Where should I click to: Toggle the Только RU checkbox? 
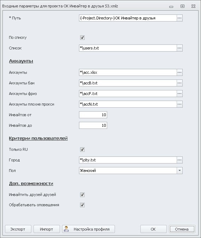82,149
